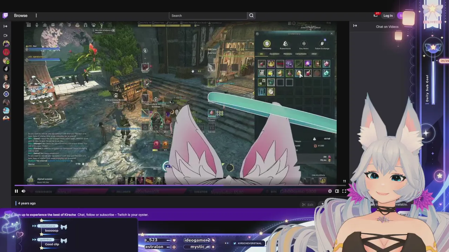This screenshot has width=449, height=252.
Task: Click the search magnifier button
Action: (252, 15)
